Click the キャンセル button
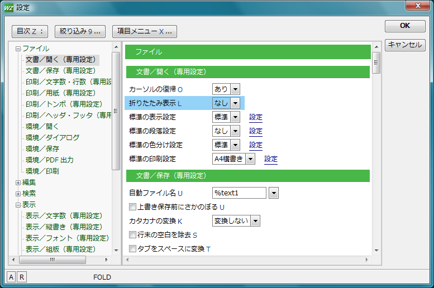 [405, 45]
